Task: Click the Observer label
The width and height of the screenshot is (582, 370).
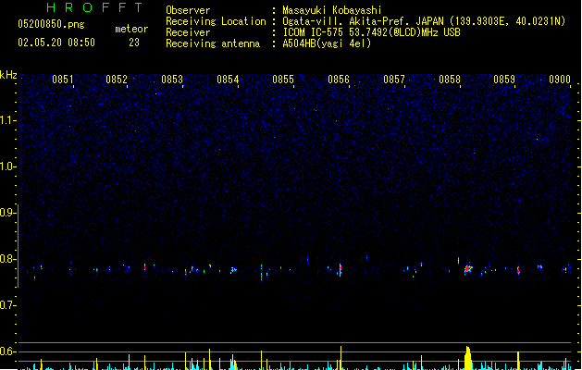Action: pyautogui.click(x=188, y=10)
